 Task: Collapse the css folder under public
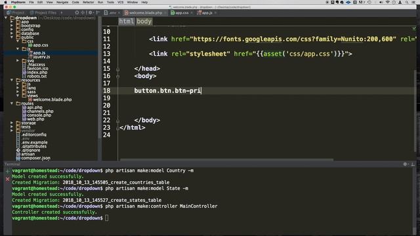tap(18, 41)
